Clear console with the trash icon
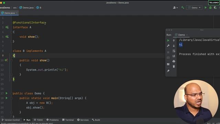The width and height of the screenshot is (220, 124). pos(174,66)
